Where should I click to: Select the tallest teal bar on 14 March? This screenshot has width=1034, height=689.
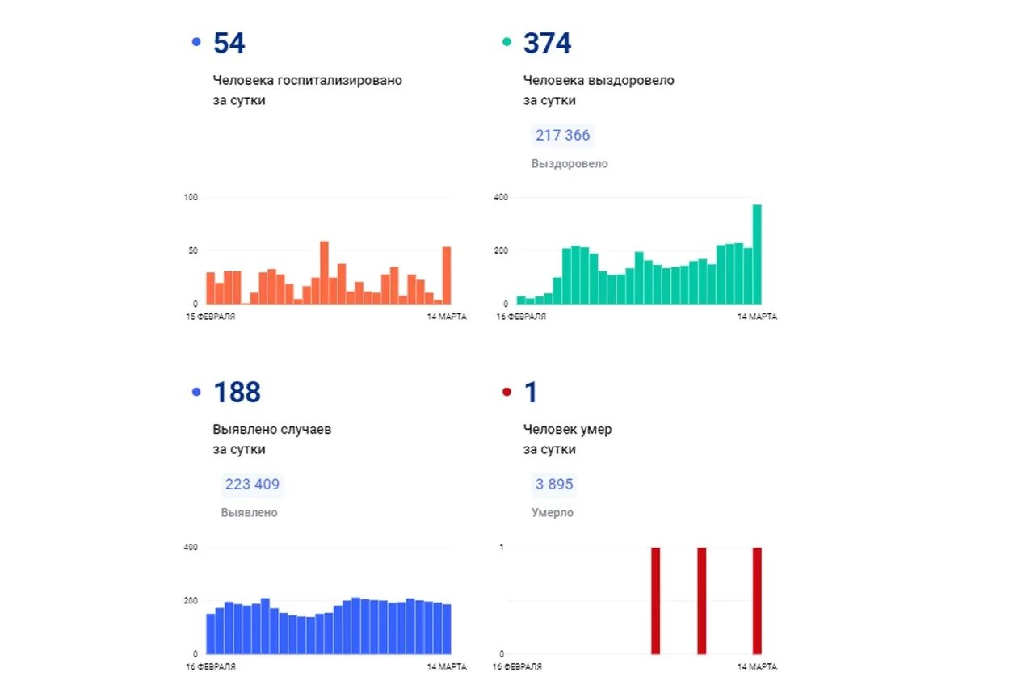coord(757,254)
